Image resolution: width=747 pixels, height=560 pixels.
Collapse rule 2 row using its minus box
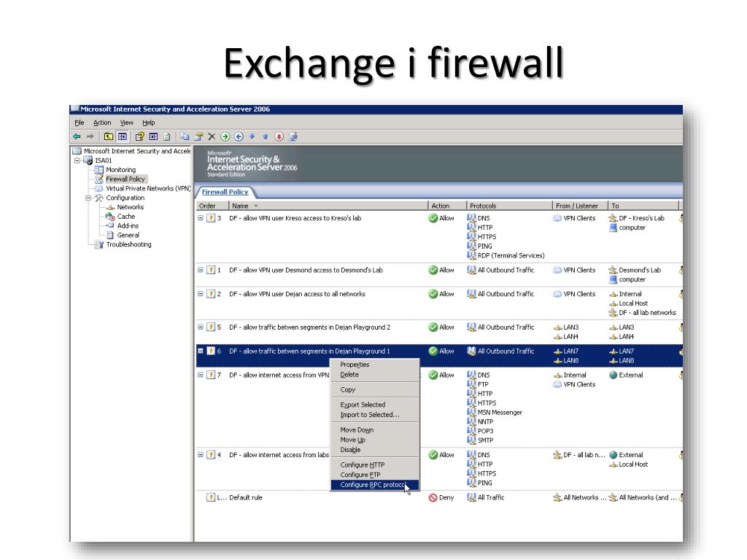pyautogui.click(x=201, y=294)
